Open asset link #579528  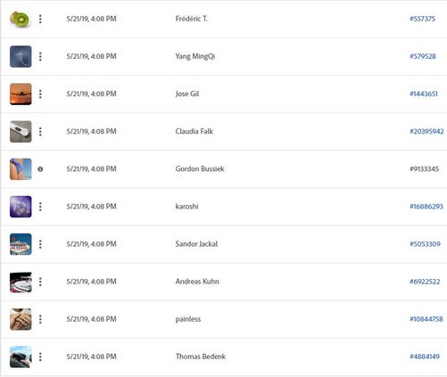click(x=423, y=56)
